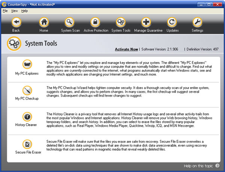
Task: Open the Help menu
Action: point(24,11)
